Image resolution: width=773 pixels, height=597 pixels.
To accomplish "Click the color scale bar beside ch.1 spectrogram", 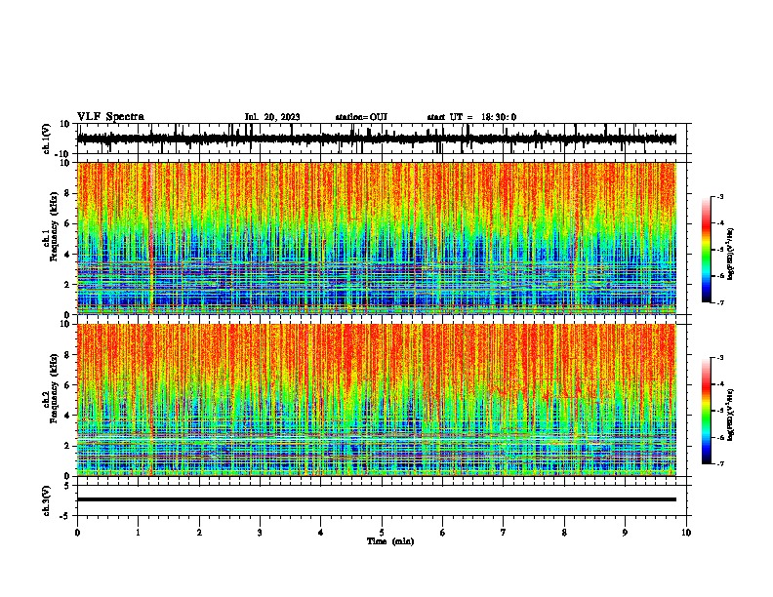I will [706, 250].
